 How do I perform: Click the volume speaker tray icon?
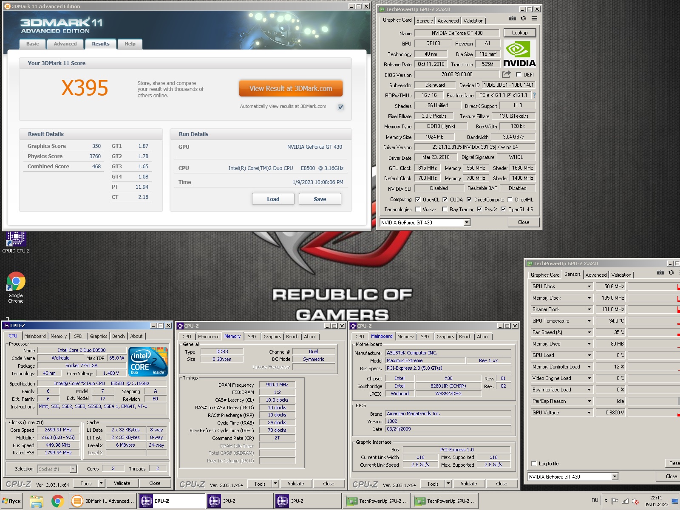635,501
